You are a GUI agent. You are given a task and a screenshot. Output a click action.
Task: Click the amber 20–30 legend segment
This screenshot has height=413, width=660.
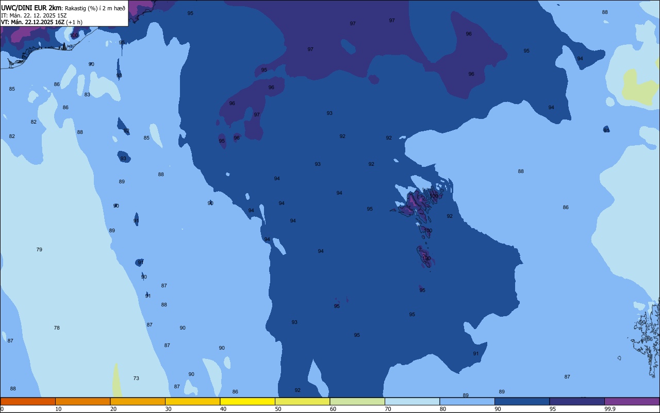point(138,401)
